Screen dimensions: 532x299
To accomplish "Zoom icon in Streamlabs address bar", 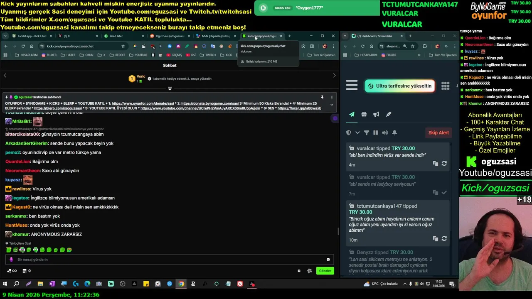I will 405,46.
